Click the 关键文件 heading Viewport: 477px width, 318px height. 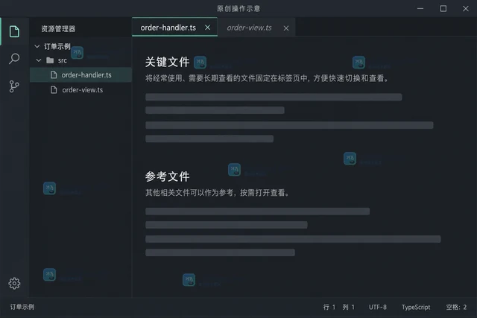(x=167, y=62)
